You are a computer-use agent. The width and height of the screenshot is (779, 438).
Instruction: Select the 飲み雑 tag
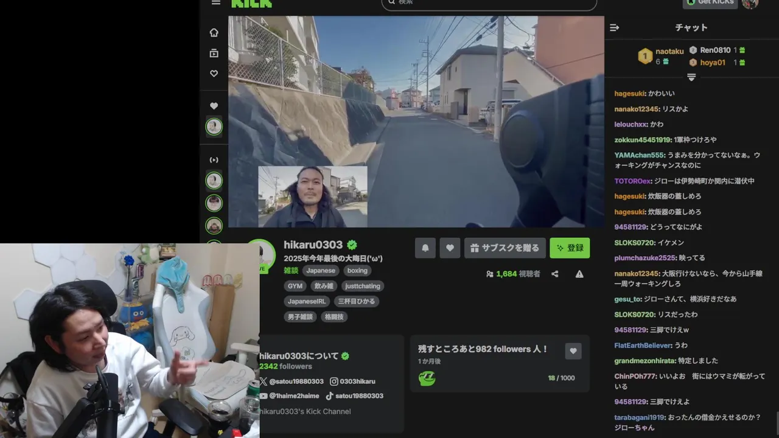tap(324, 286)
